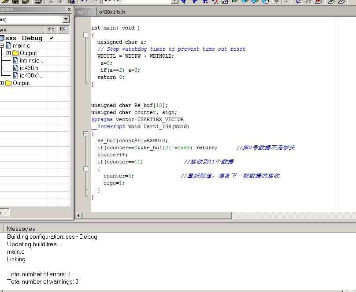Click the 'sign=1;' code line

click(114, 183)
